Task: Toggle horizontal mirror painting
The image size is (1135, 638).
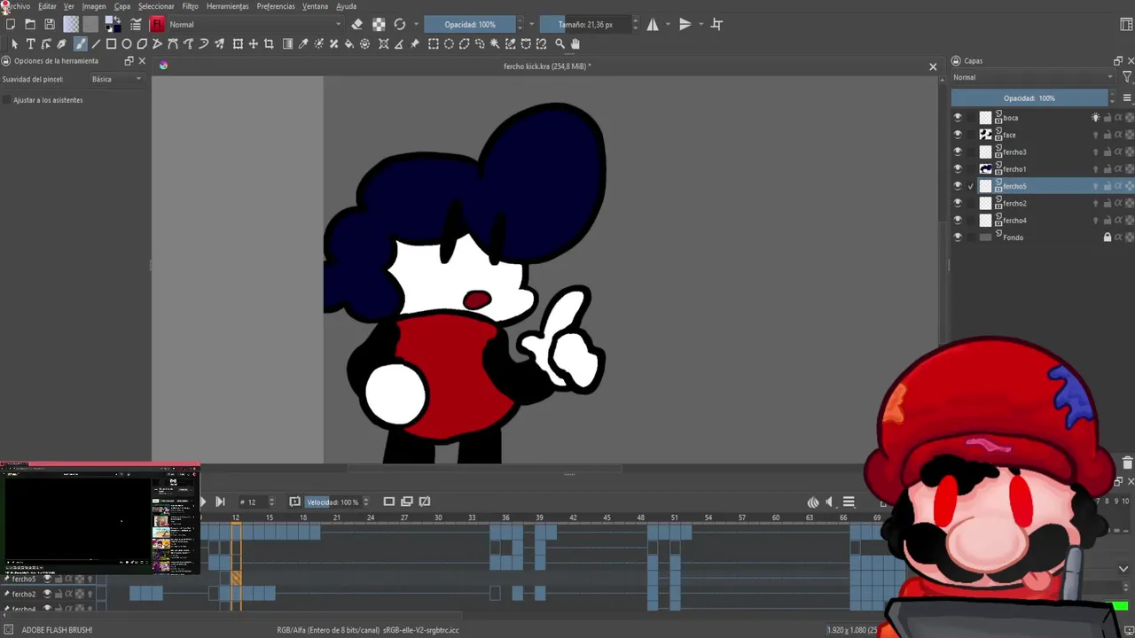Action: click(x=653, y=25)
